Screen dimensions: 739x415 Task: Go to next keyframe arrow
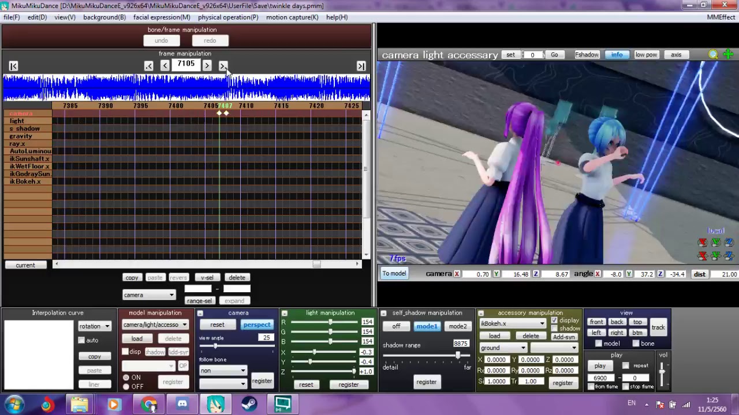[223, 66]
